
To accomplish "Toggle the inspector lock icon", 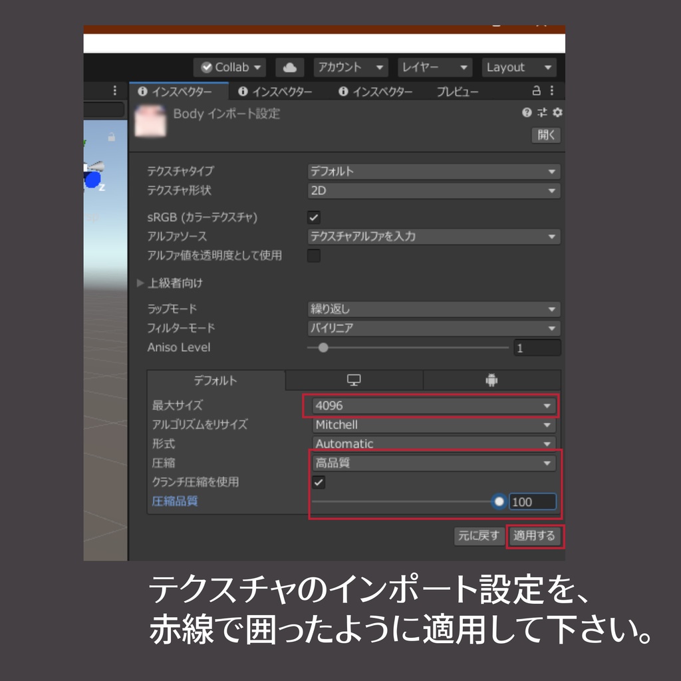I will (x=537, y=90).
